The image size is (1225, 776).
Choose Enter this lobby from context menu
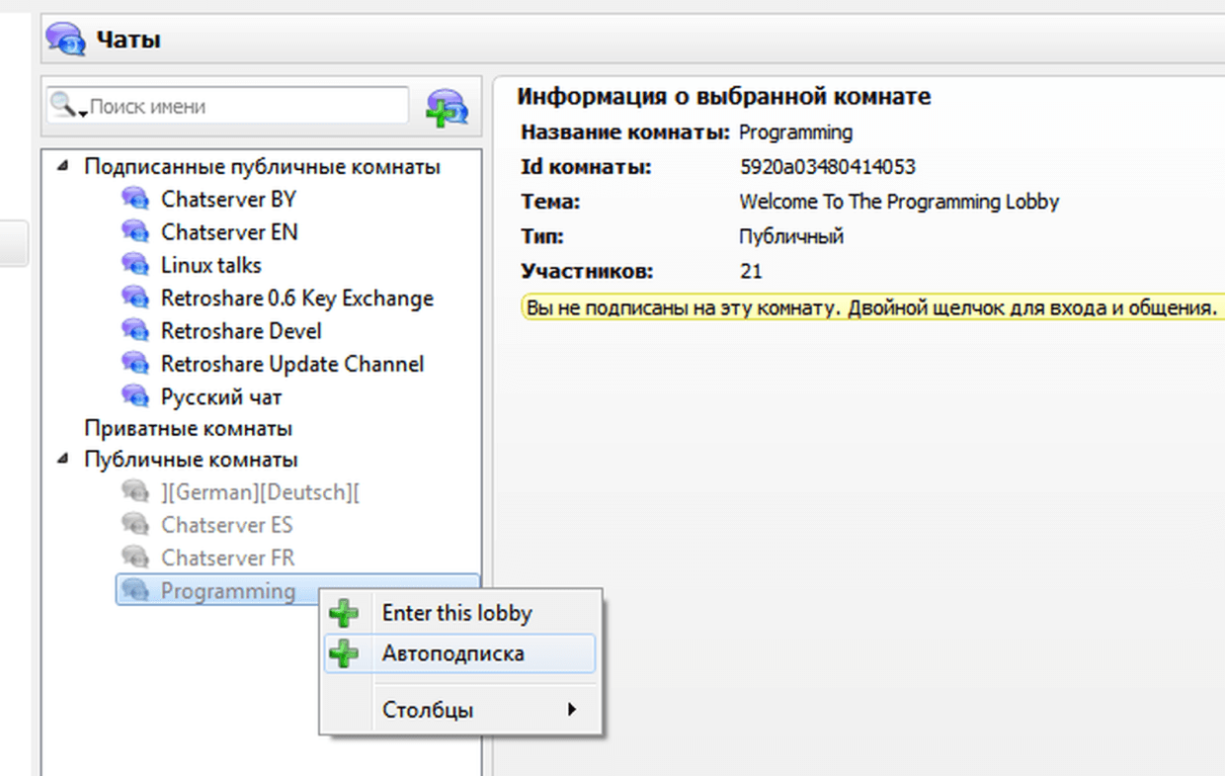[456, 614]
